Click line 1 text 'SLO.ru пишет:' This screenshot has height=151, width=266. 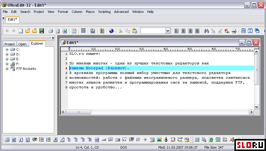click(85, 54)
